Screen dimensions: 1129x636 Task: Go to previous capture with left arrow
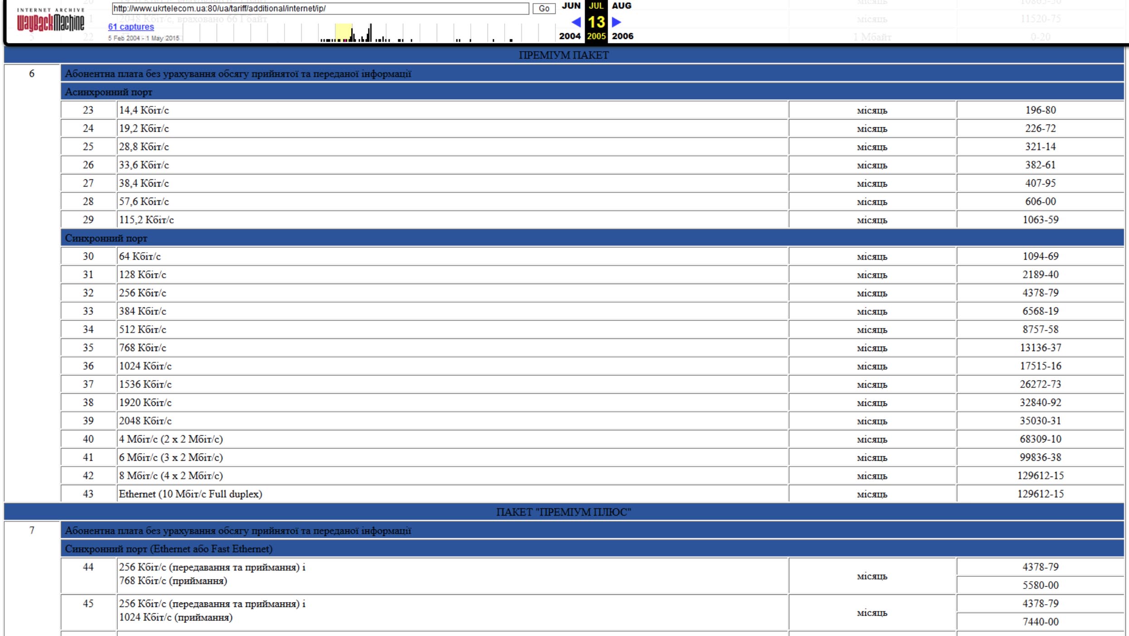576,22
